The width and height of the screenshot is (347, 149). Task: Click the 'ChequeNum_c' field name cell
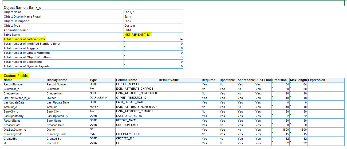(25, 93)
